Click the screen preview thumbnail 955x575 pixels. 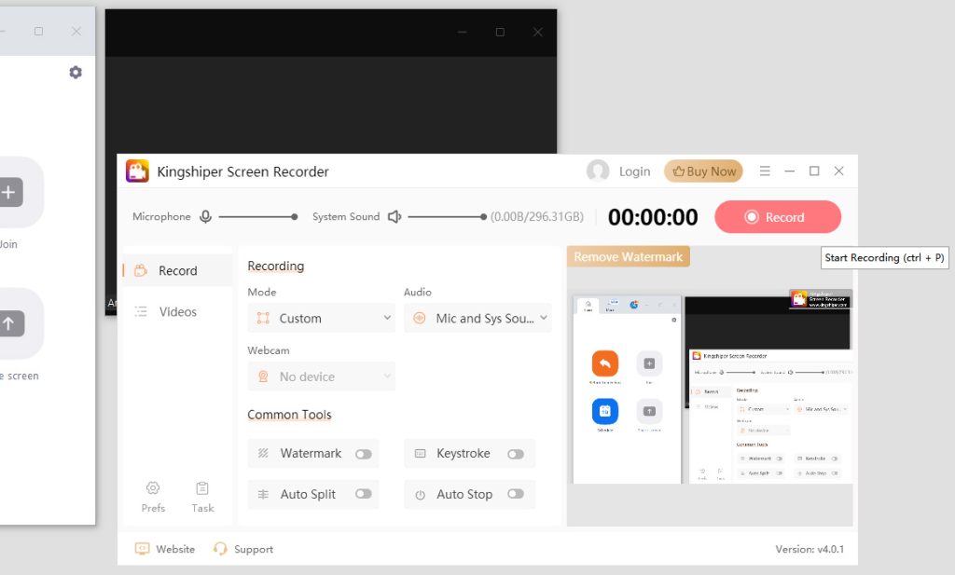[x=710, y=387]
